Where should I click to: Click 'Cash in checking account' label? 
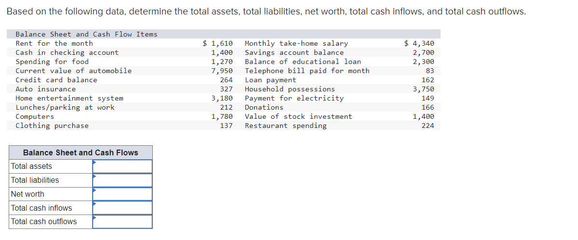pos(67,52)
